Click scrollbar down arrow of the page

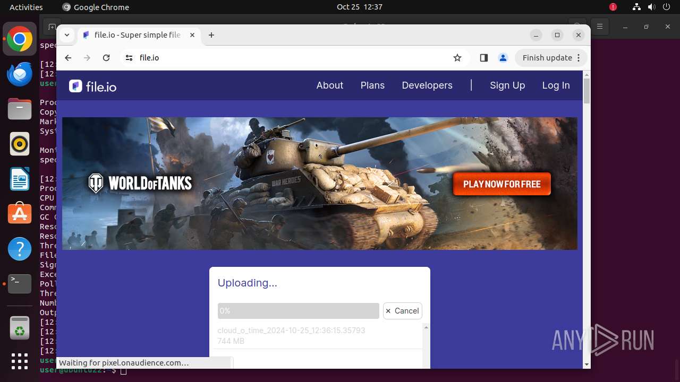click(x=586, y=364)
